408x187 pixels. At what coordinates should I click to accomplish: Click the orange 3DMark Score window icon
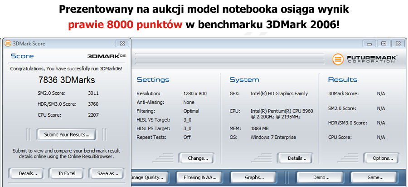pyautogui.click(x=8, y=44)
